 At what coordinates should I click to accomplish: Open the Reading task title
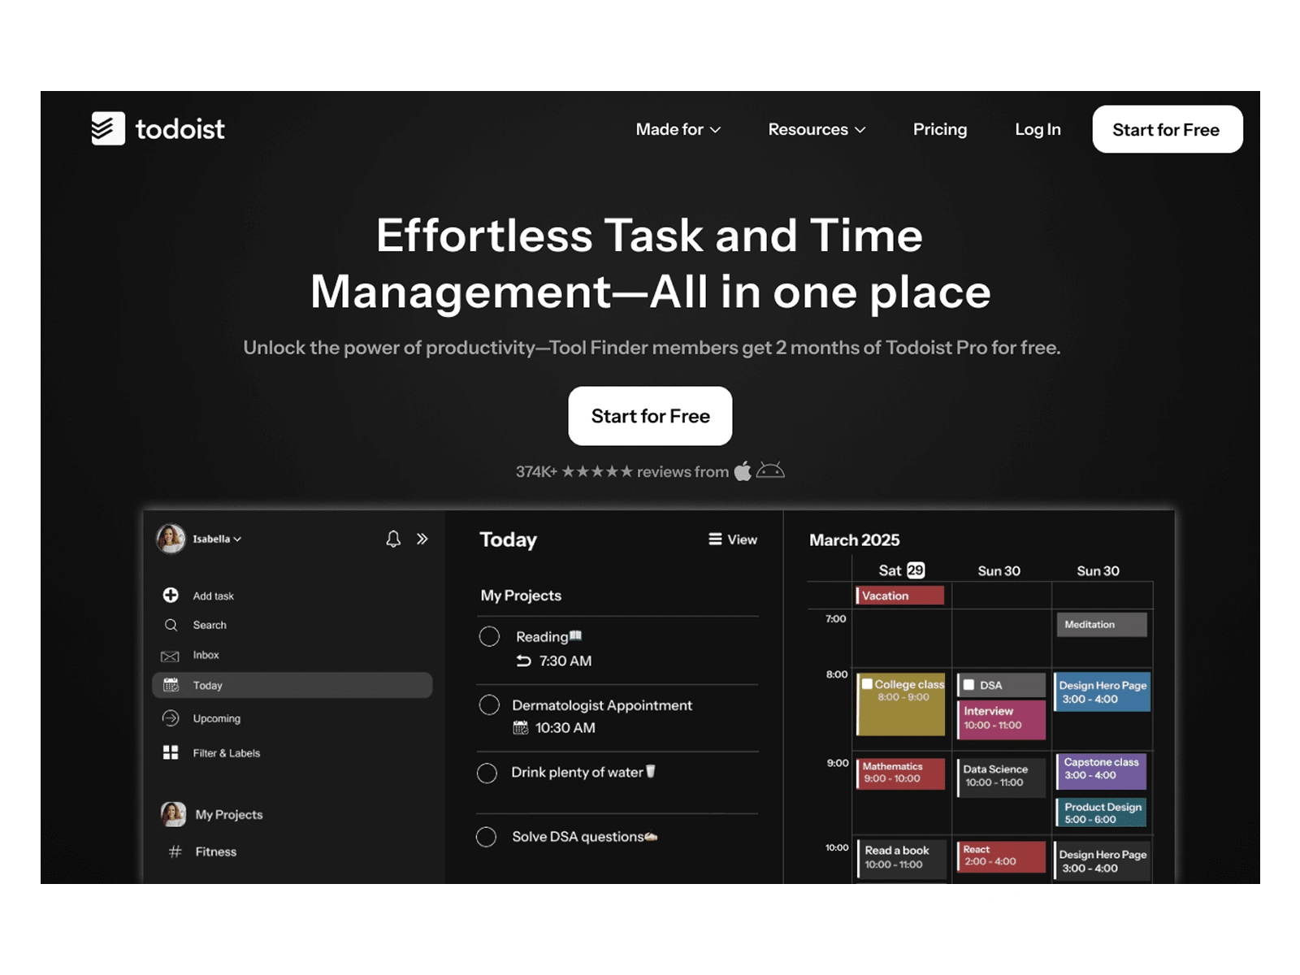[549, 637]
